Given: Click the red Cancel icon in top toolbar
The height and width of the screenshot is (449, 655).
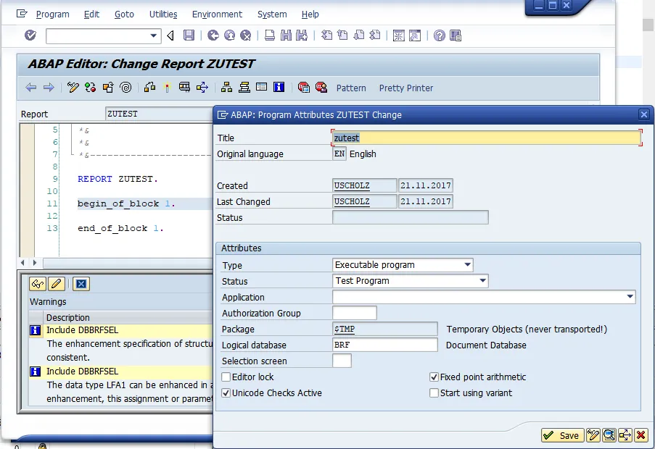Looking at the screenshot, I should (246, 35).
